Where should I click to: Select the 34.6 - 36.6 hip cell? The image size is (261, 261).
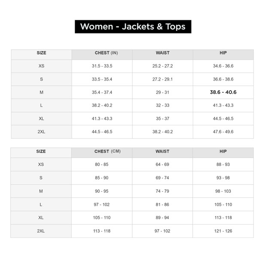tap(223, 66)
